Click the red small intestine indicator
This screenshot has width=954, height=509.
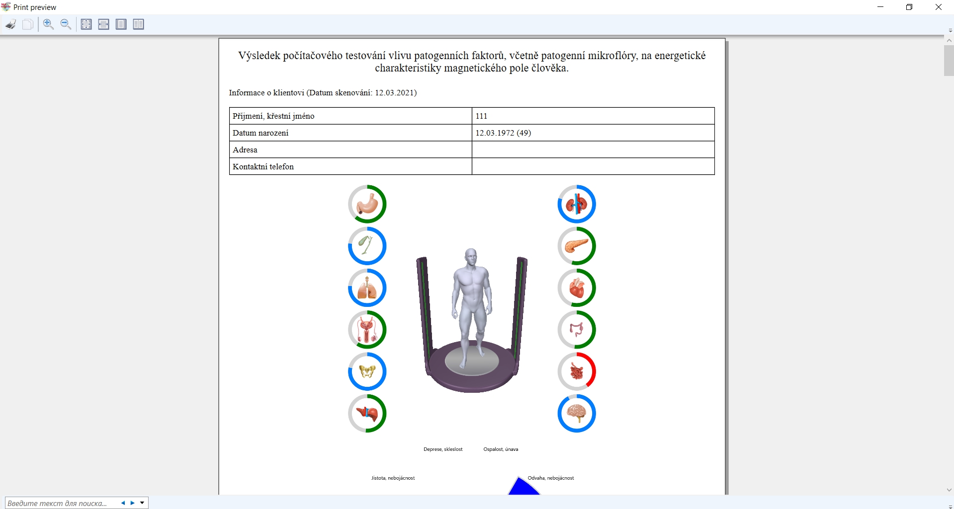point(576,371)
